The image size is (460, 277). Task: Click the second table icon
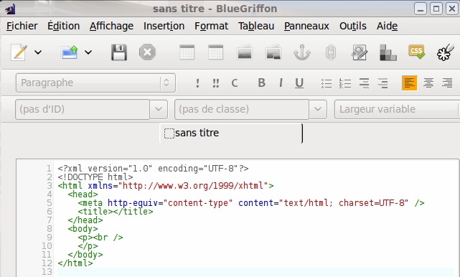point(215,52)
